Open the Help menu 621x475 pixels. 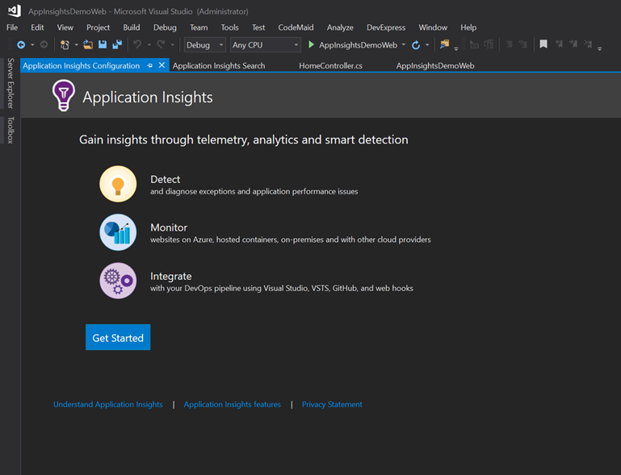click(468, 27)
